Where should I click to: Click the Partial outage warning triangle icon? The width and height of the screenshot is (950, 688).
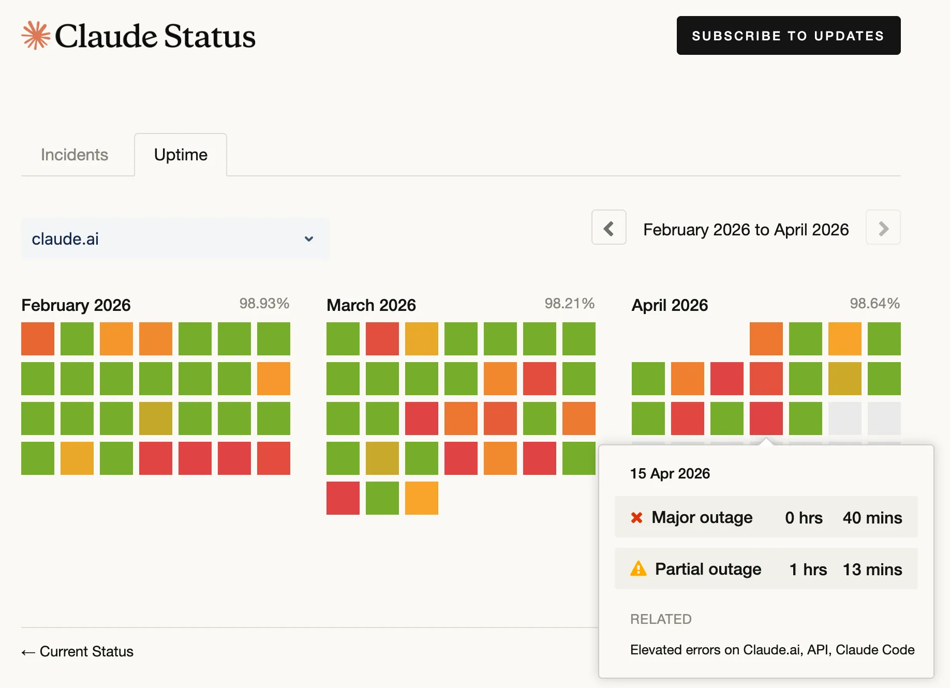pos(640,569)
